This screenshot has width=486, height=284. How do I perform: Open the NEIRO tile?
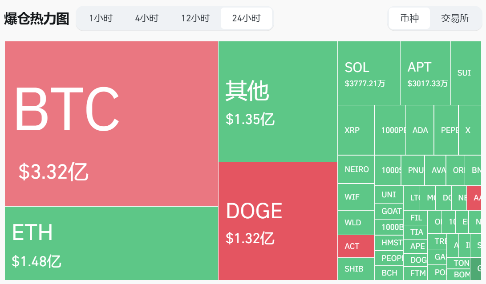pos(356,169)
